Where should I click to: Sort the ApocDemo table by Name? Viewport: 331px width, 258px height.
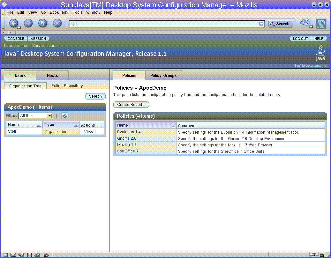click(24, 125)
